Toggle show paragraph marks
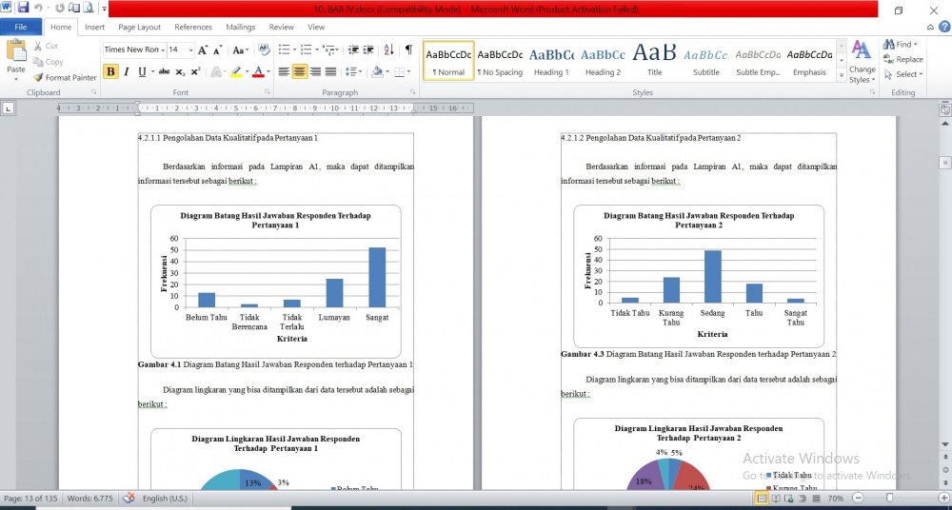952x510 pixels. click(409, 49)
